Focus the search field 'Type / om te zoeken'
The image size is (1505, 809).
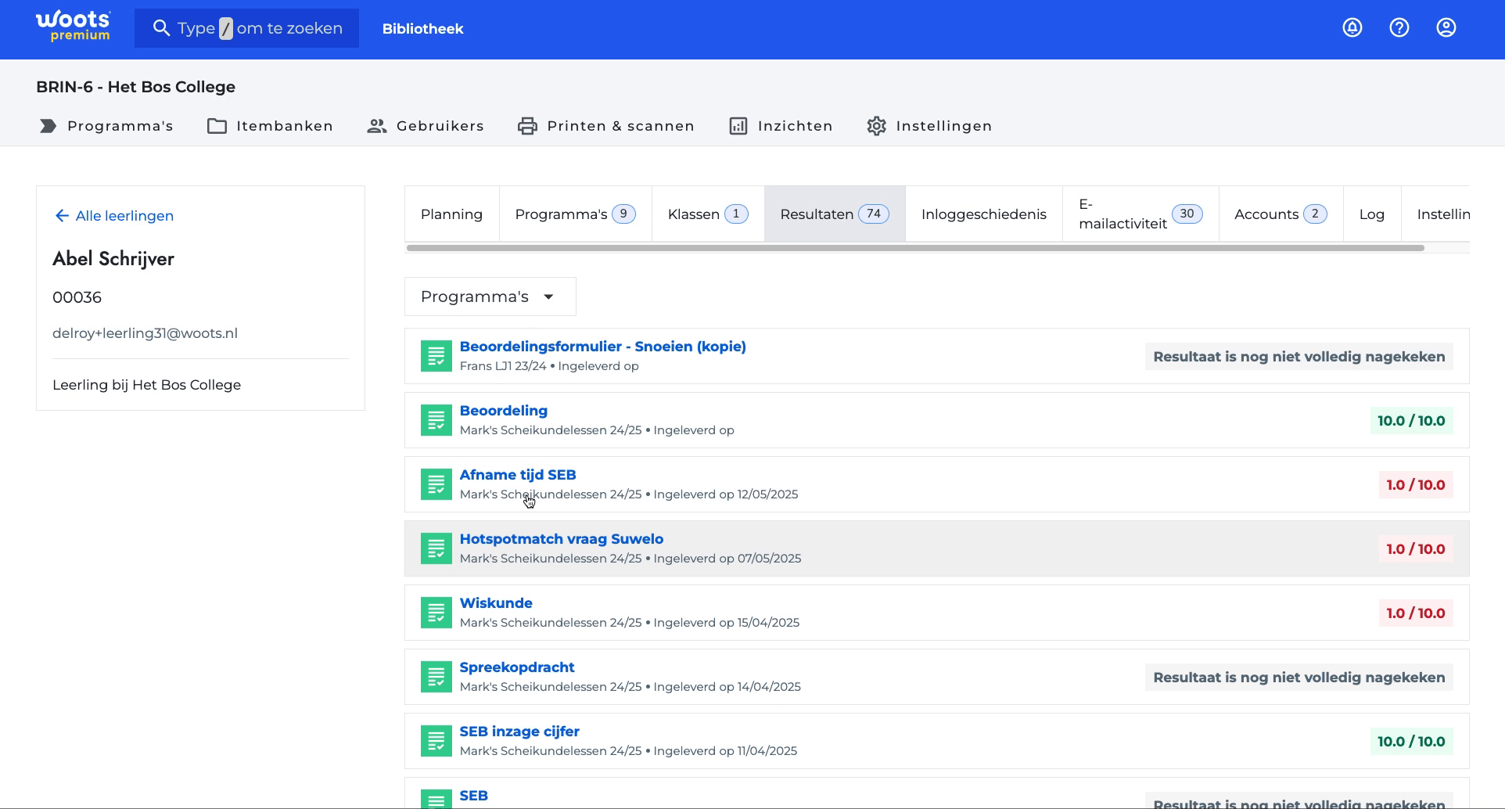[246, 28]
